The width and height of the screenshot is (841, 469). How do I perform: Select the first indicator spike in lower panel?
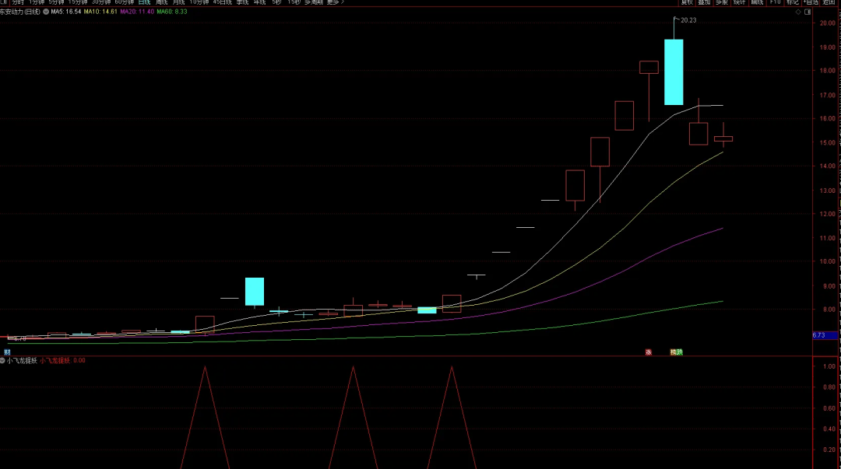205,418
